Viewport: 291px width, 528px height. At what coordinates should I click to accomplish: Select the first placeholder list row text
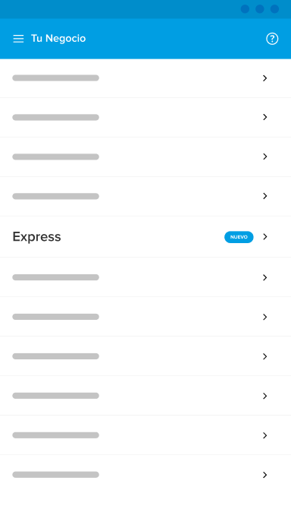(x=56, y=78)
